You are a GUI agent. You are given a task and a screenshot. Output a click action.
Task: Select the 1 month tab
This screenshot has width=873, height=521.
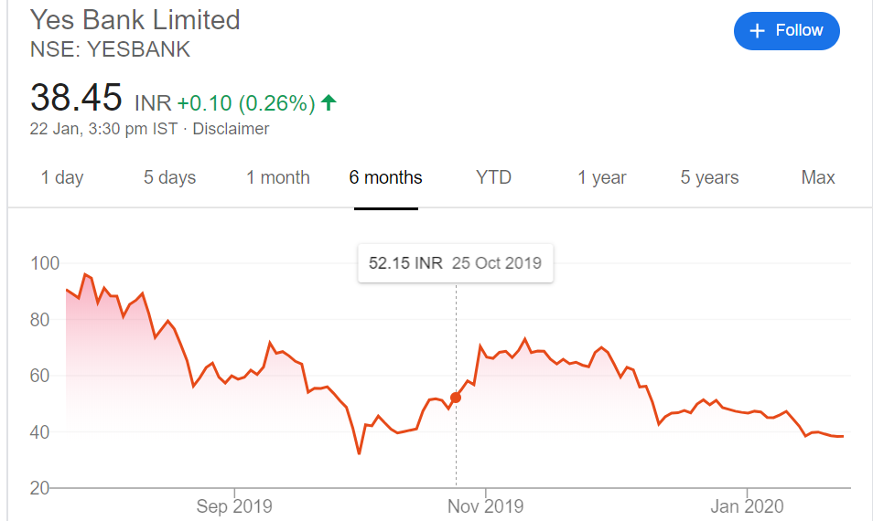tap(278, 177)
